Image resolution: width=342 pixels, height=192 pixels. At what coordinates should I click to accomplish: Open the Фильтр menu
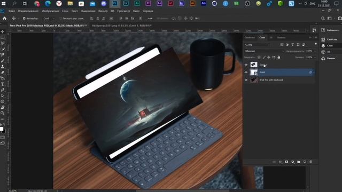pyautogui.click(x=103, y=11)
